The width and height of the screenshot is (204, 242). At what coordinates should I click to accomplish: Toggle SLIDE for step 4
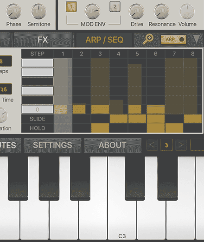click(x=119, y=119)
